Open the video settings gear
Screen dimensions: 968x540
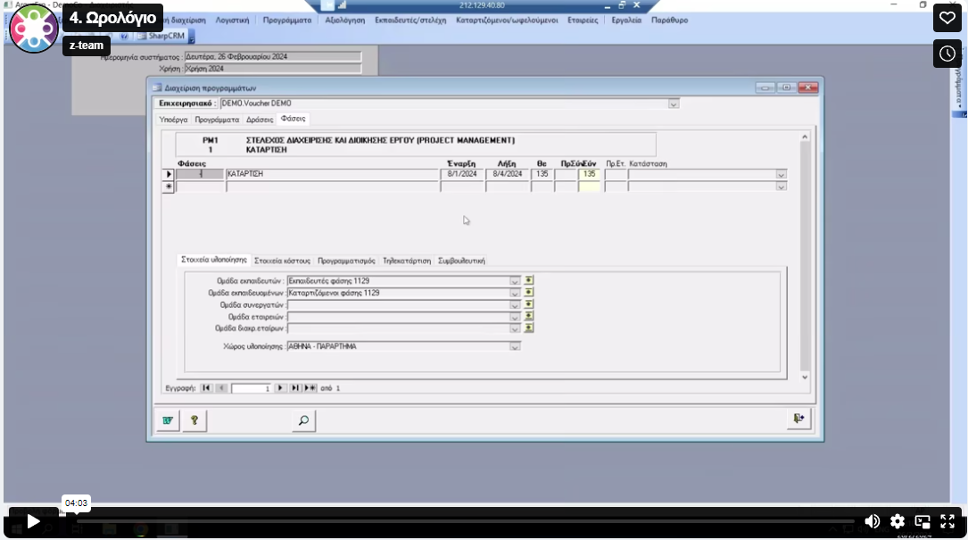click(x=898, y=521)
